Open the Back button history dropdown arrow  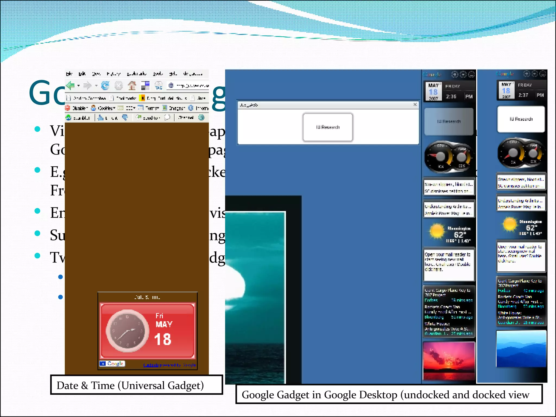pos(78,86)
